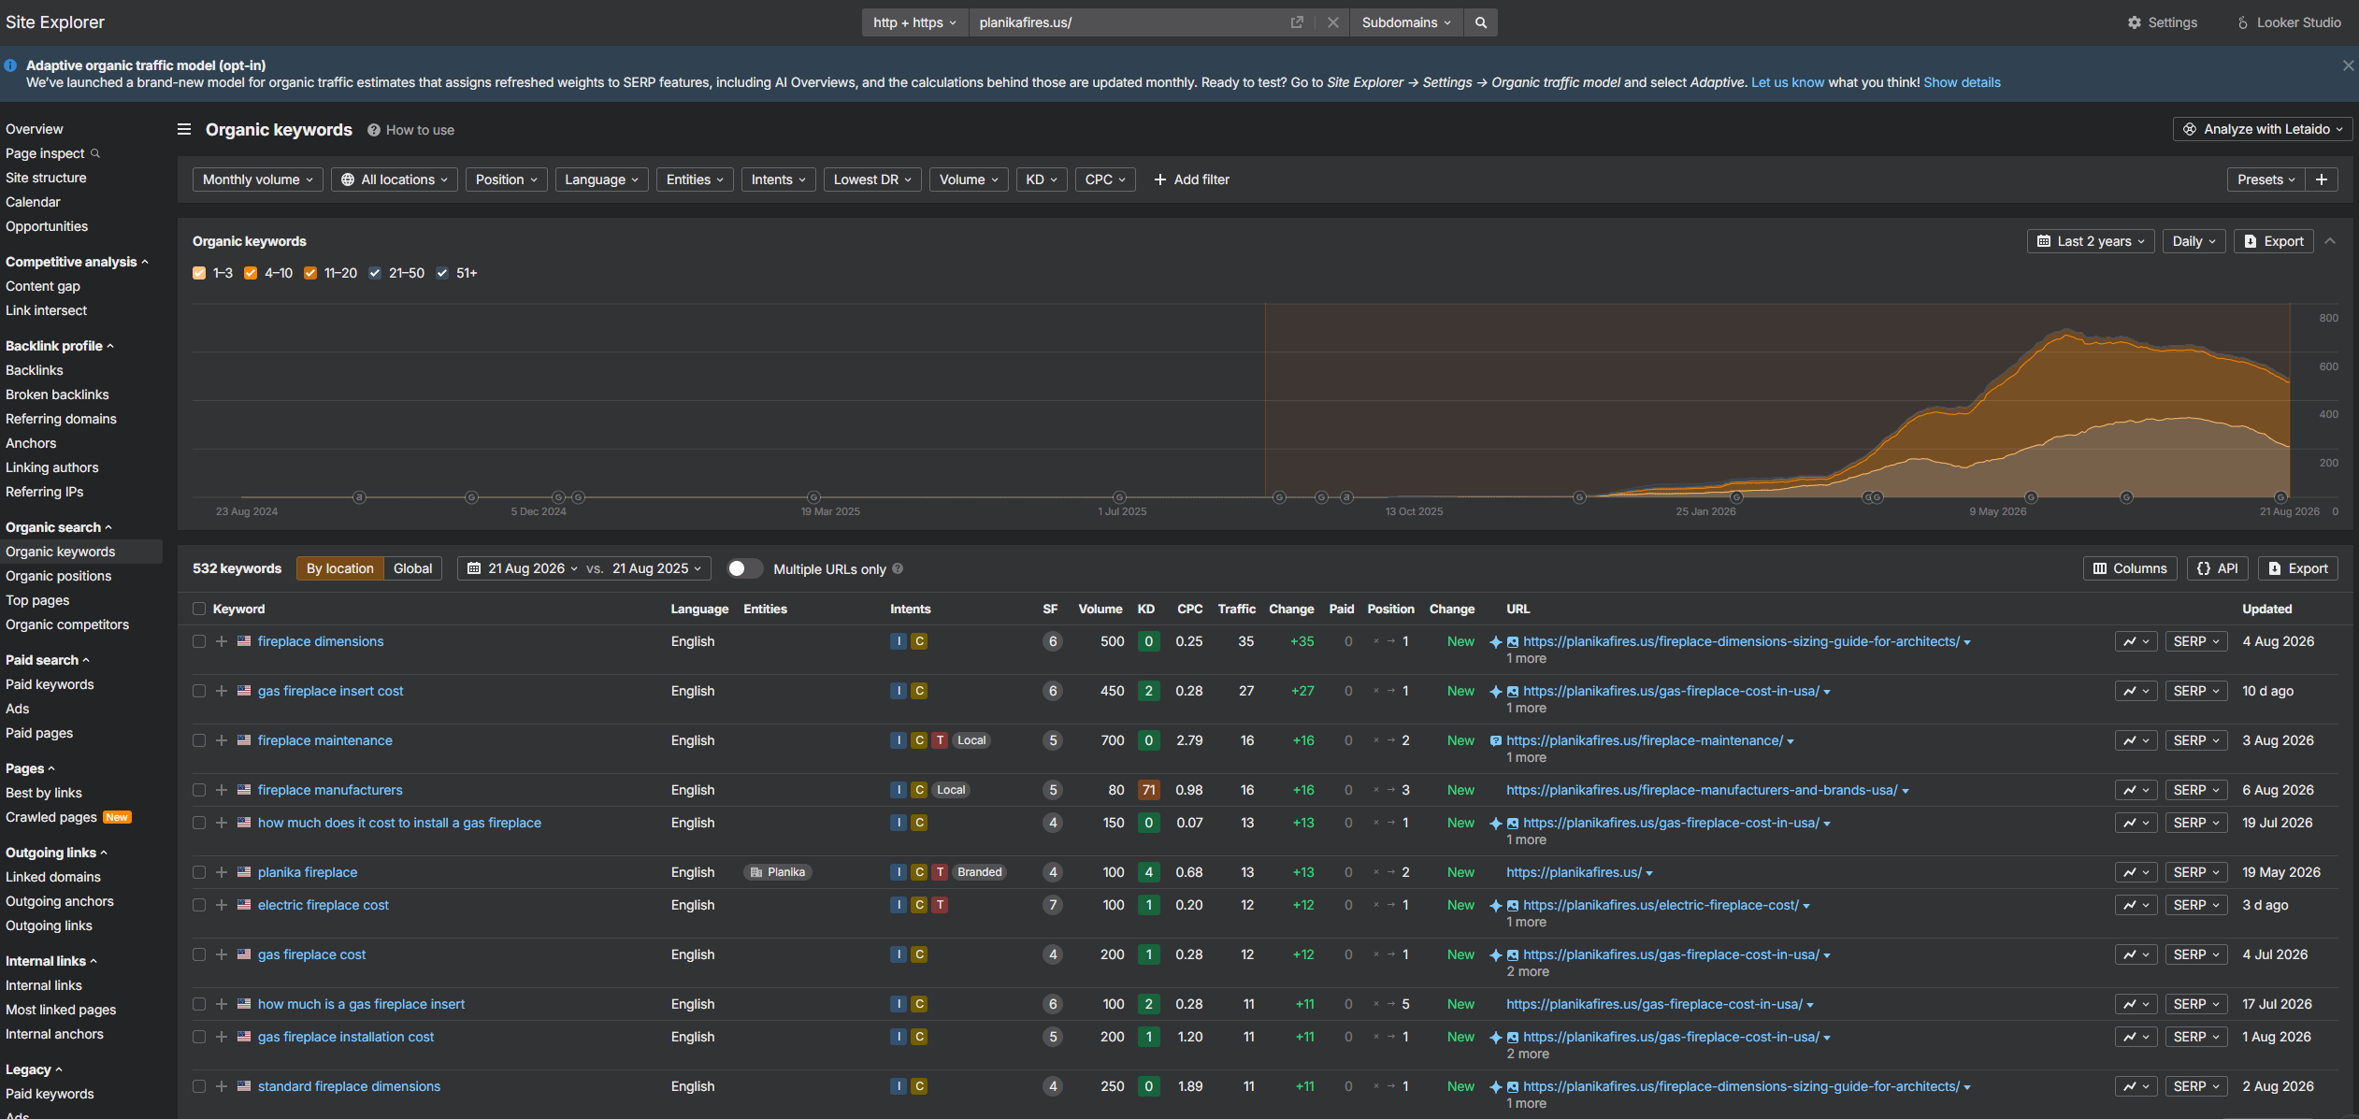
Task: Expand fireplace dimensions keyword with plus icon
Action: 222,641
